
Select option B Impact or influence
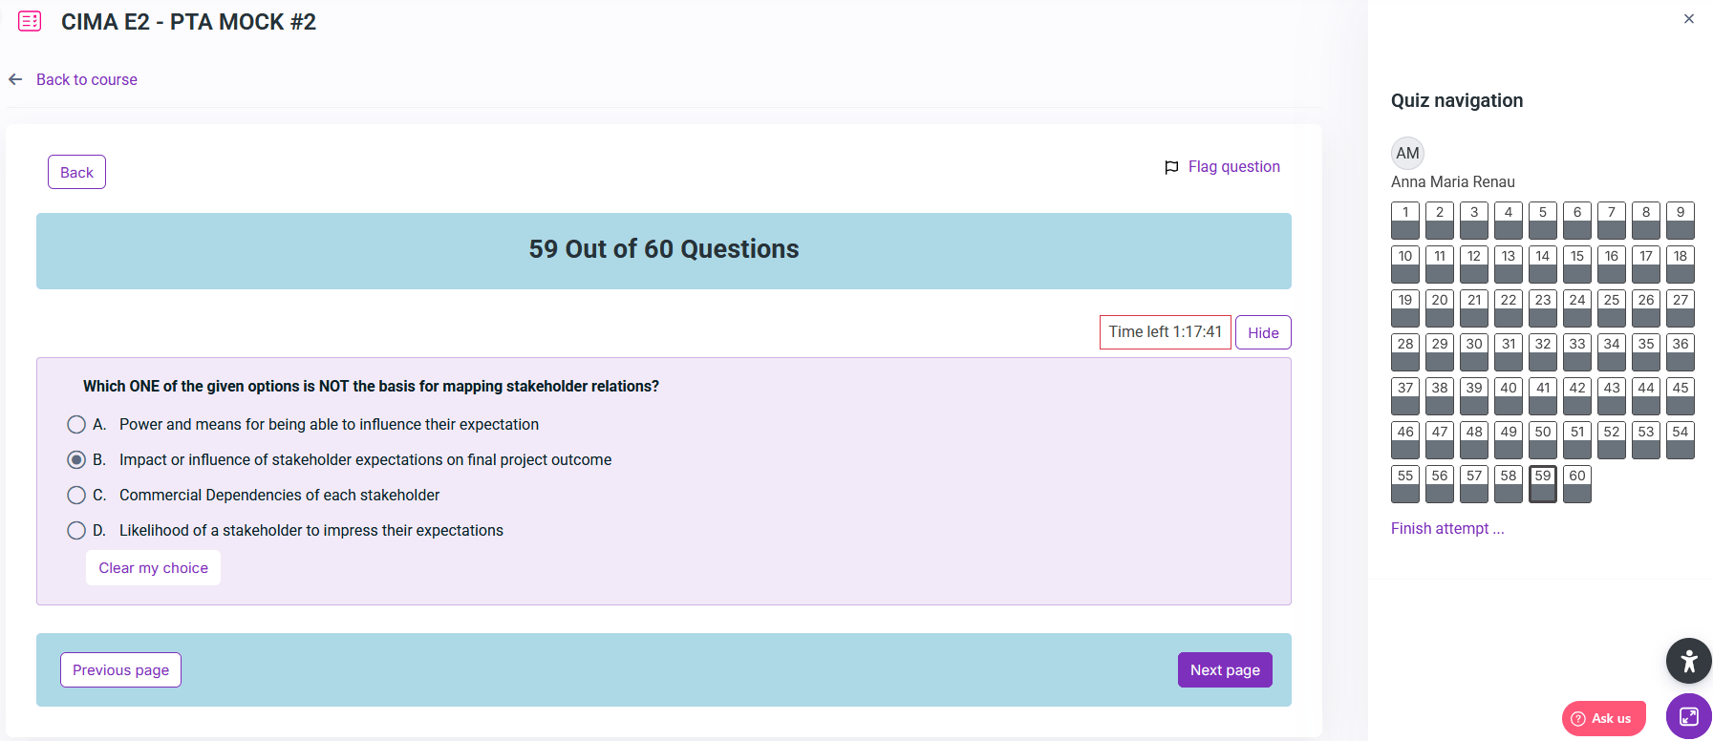click(76, 459)
